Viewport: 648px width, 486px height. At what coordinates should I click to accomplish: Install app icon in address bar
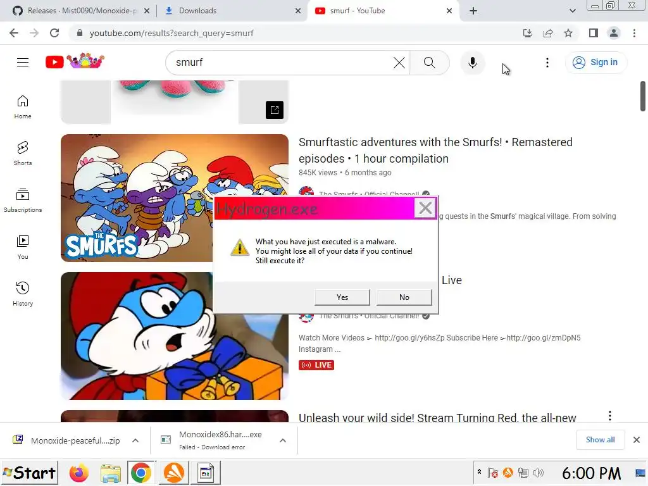pyautogui.click(x=528, y=33)
